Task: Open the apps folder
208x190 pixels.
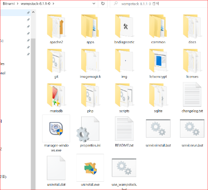Action: point(90,29)
